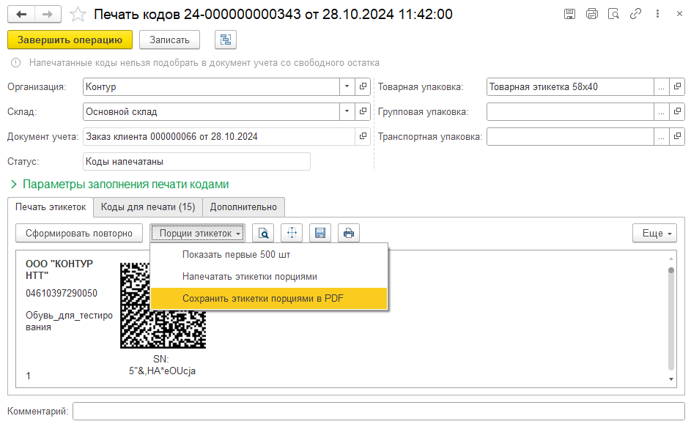Go forward with the right arrow button
Screen dimensions: 691x424
48,15
